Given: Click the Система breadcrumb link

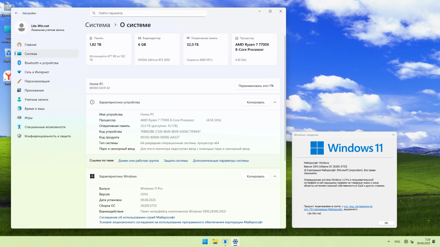Looking at the screenshot, I should tap(98, 25).
